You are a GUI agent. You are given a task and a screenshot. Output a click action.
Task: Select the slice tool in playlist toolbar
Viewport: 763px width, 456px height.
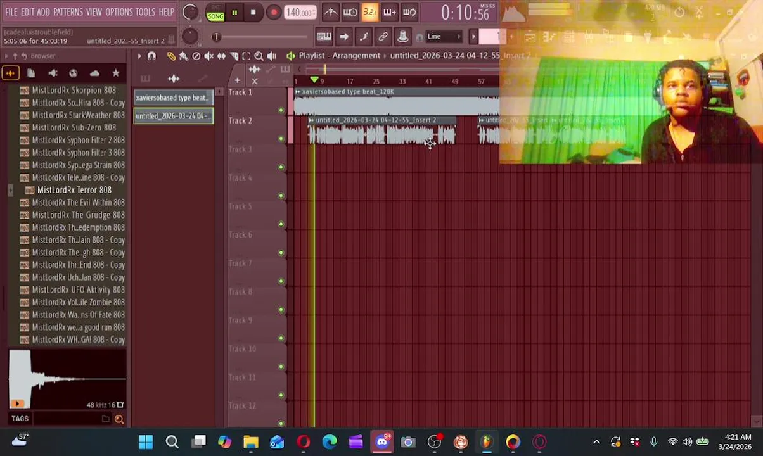click(234, 56)
